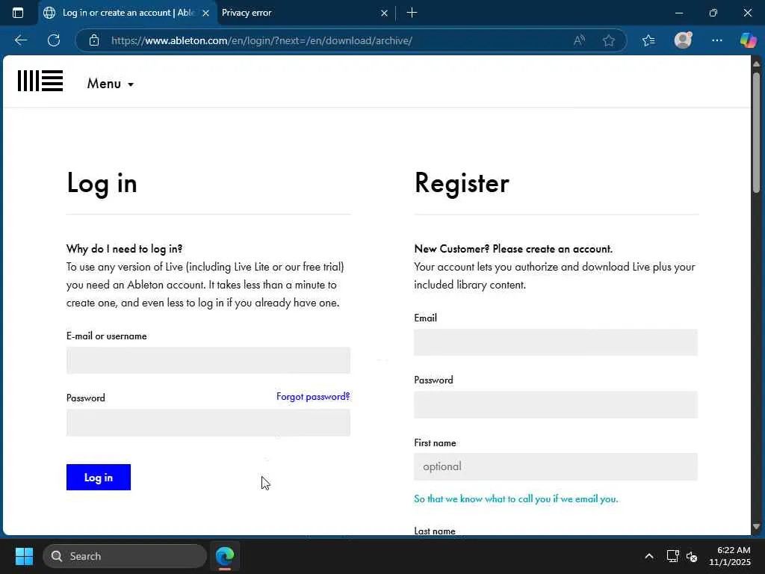This screenshot has width=765, height=574.
Task: Open muted volume tray icon
Action: [x=691, y=556]
